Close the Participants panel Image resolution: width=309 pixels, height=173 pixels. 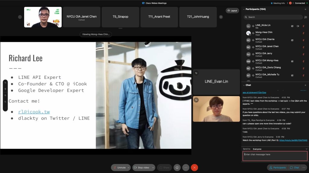pyautogui.click(x=305, y=9)
